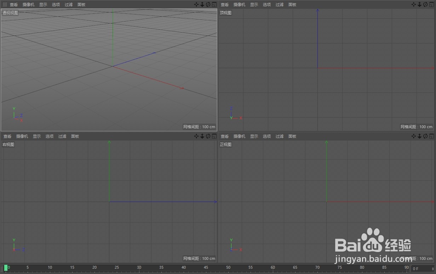Click the zoom camera icon in front view (正视图)

(419, 136)
